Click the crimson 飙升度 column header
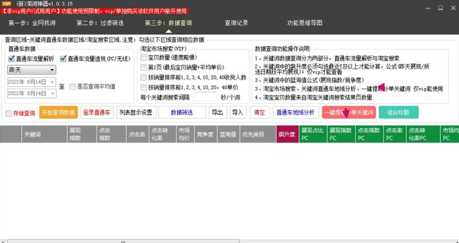This screenshot has height=243, width=459. [x=288, y=134]
